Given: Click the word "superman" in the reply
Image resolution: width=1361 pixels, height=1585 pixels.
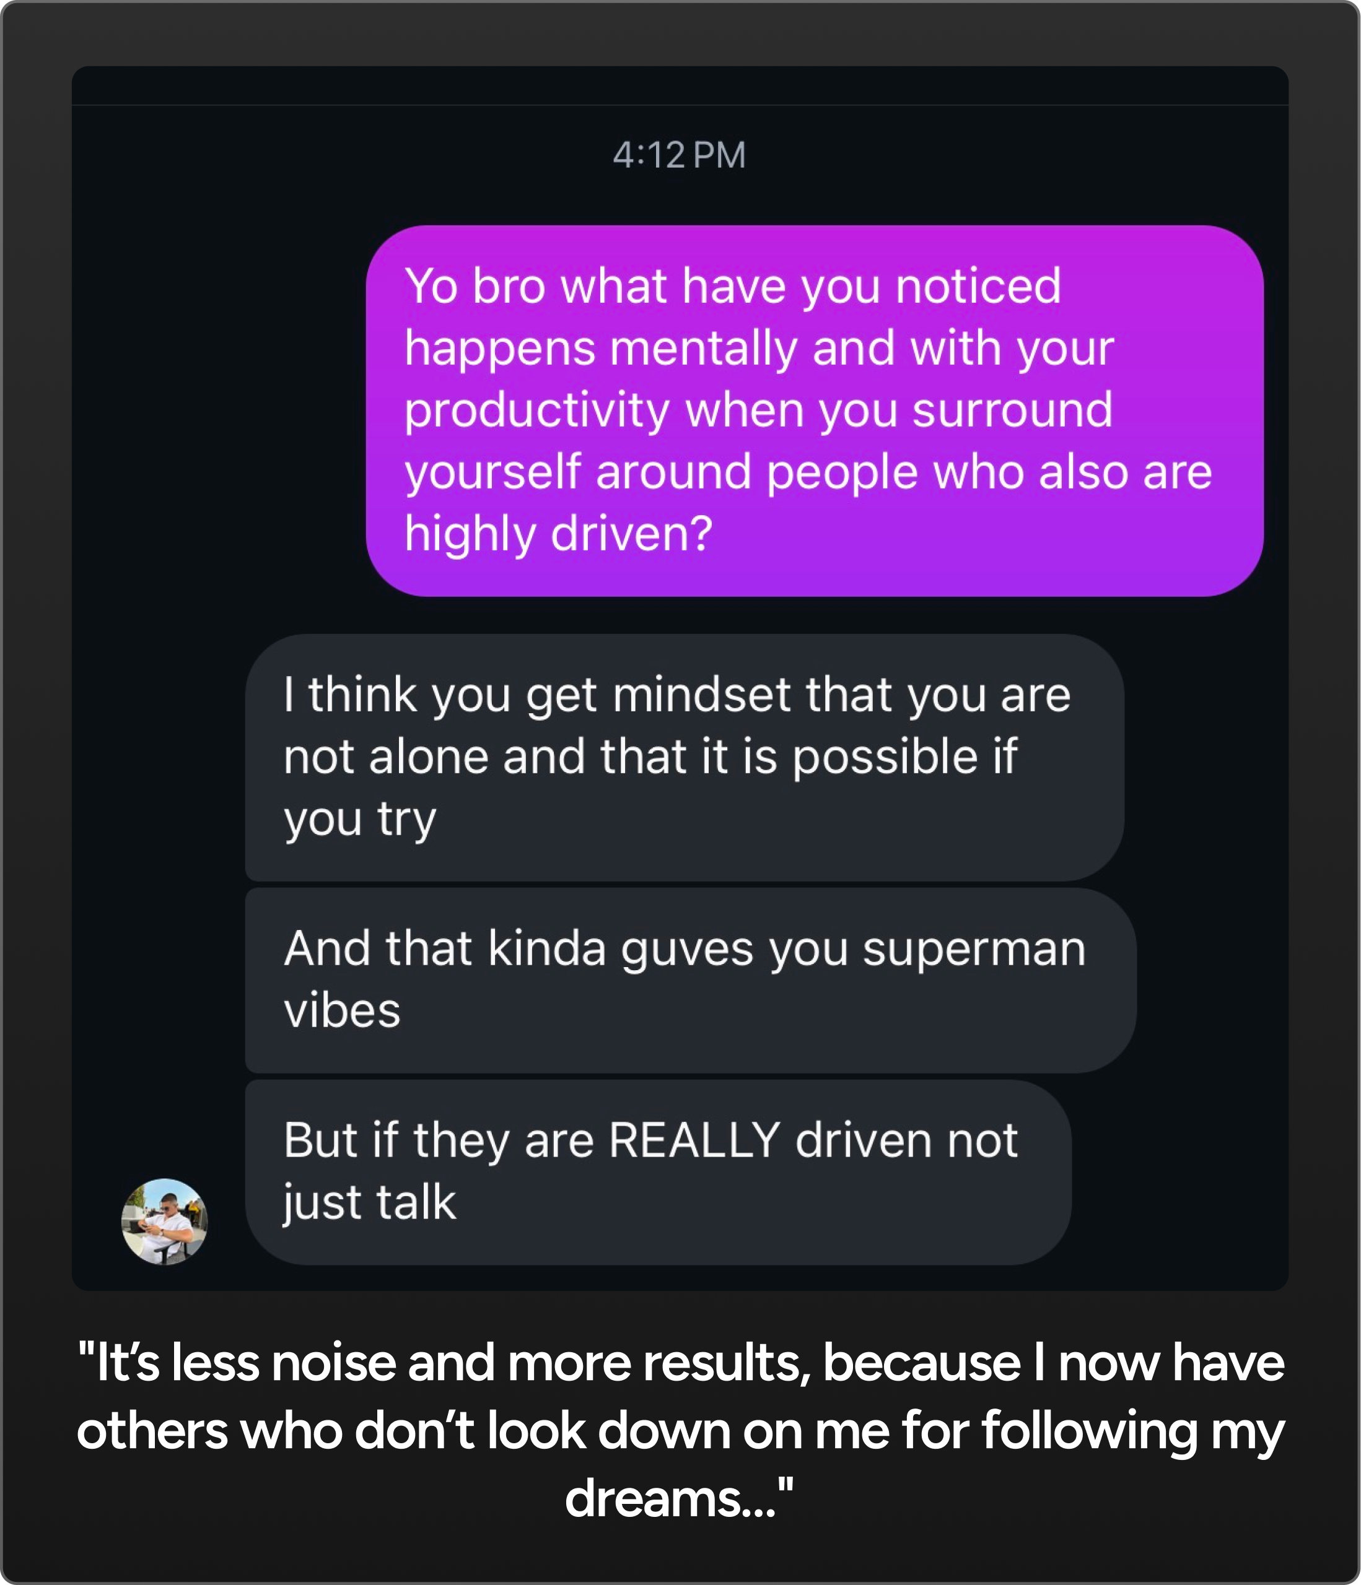Looking at the screenshot, I should click(x=974, y=949).
